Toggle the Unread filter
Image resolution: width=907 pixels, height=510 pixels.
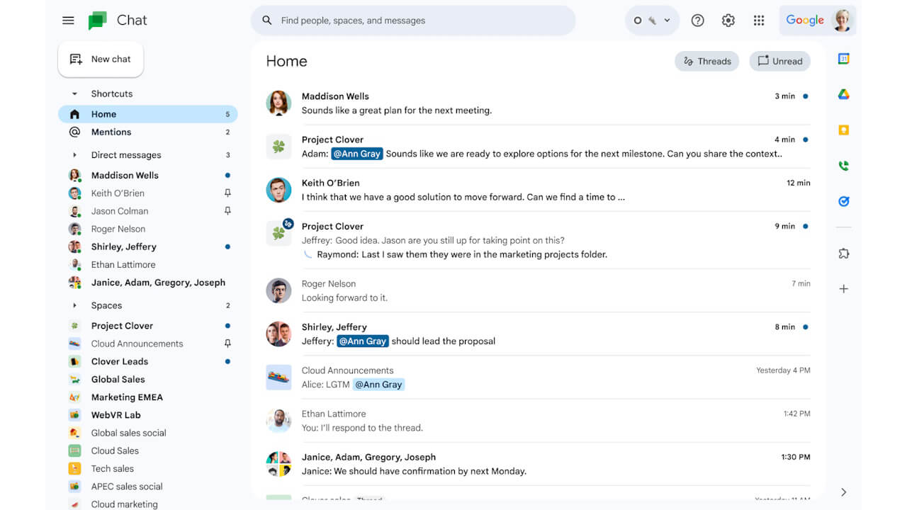(779, 61)
